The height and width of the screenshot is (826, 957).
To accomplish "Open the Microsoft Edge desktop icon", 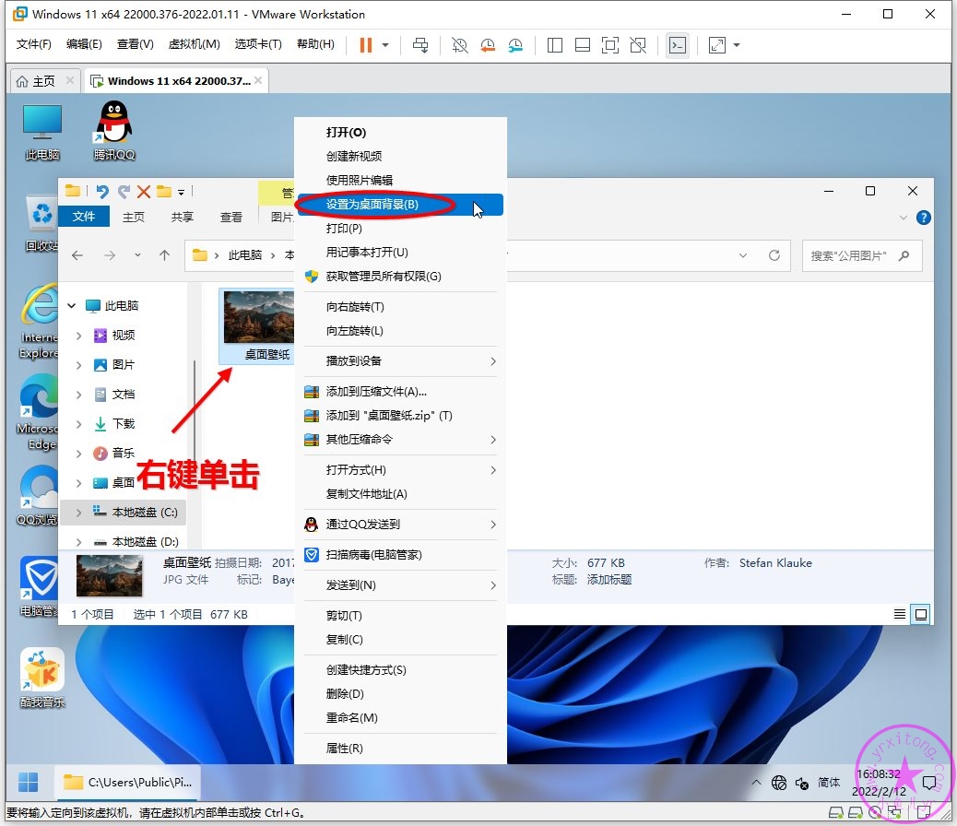I will [x=38, y=412].
